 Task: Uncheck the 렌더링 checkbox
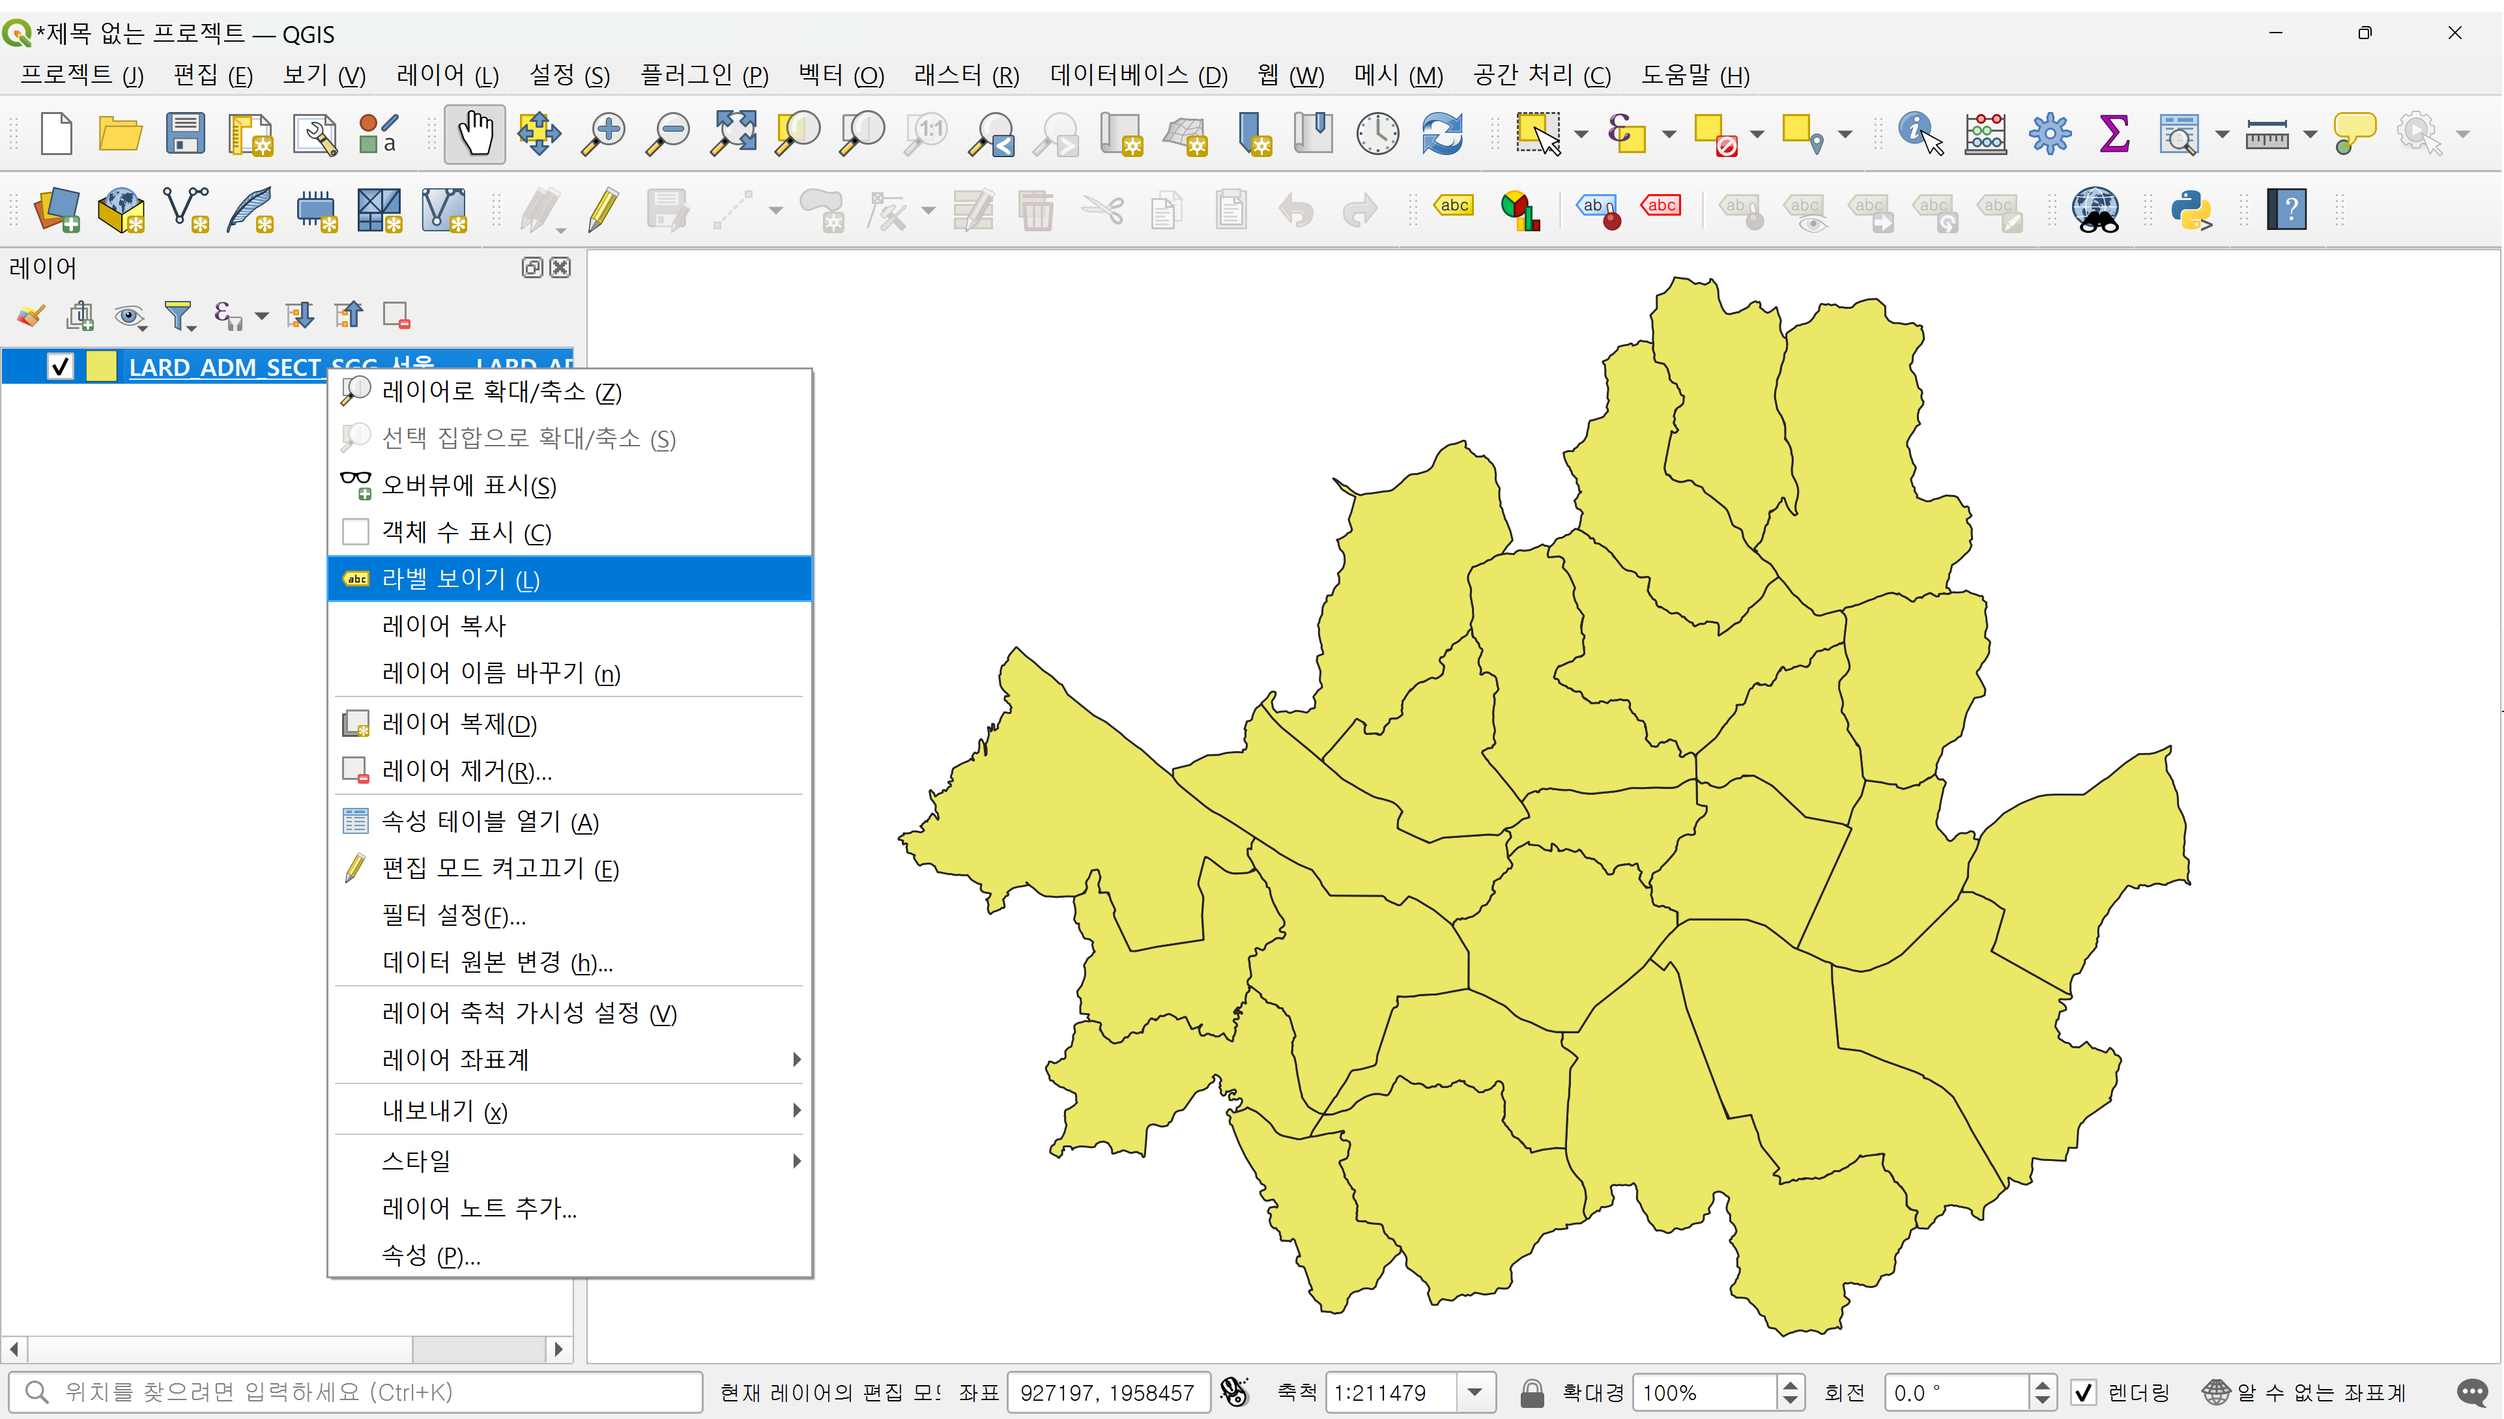pos(2083,1393)
